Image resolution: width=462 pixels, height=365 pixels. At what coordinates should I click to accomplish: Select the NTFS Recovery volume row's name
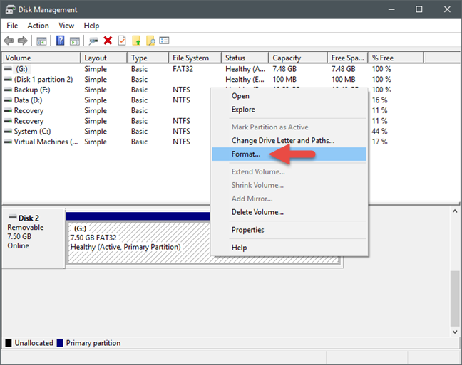29,121
